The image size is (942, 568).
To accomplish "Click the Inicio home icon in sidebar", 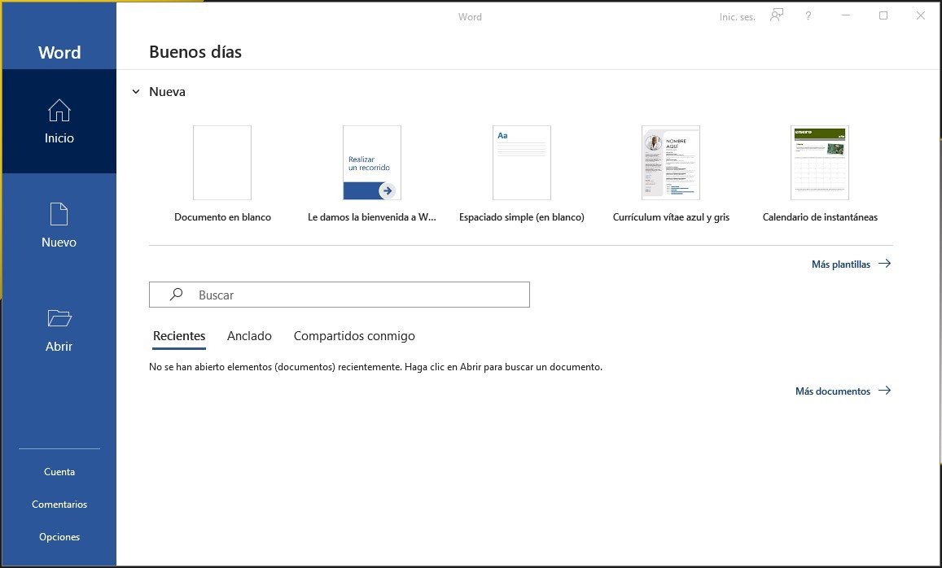I will pyautogui.click(x=59, y=111).
